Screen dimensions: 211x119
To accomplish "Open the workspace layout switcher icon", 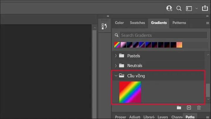I will pyautogui.click(x=189, y=9).
